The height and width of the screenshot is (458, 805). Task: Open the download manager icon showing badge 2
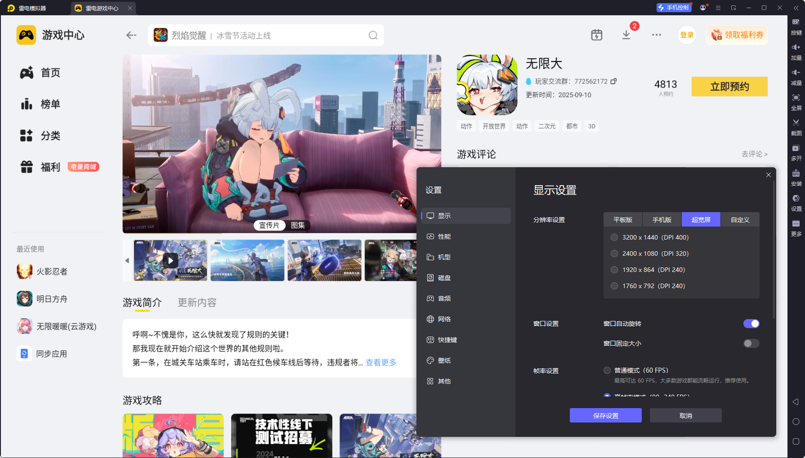click(626, 35)
